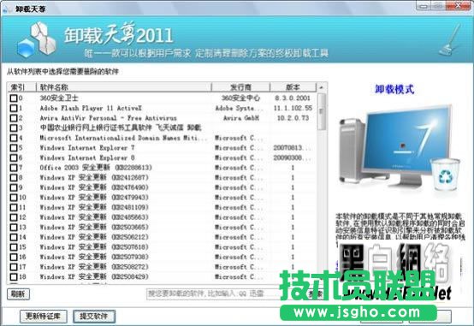Viewport: 474px width, 326px height.
Task: Sort list by 版本 column header
Action: click(293, 87)
